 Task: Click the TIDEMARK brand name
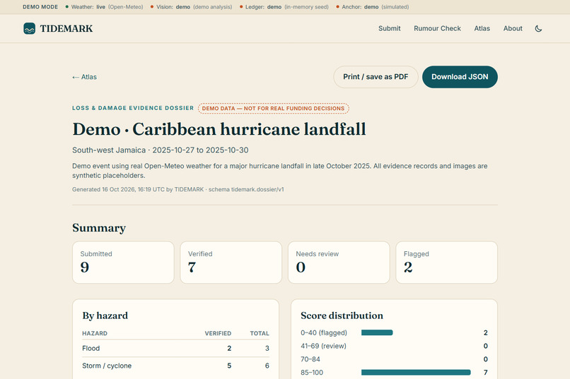point(66,28)
